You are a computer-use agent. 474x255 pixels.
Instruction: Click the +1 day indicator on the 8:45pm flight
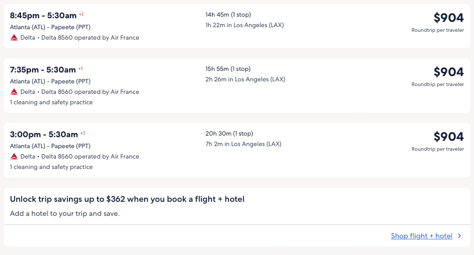81,14
